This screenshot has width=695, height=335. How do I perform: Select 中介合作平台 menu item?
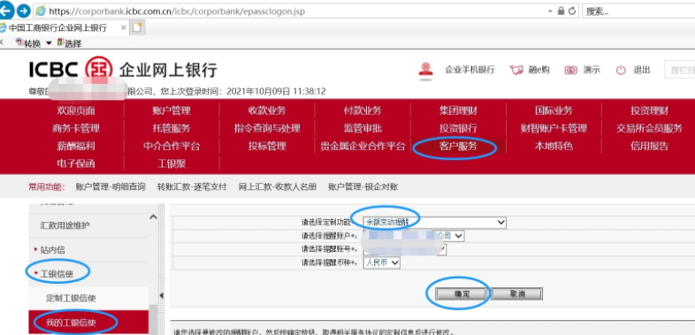(x=172, y=146)
